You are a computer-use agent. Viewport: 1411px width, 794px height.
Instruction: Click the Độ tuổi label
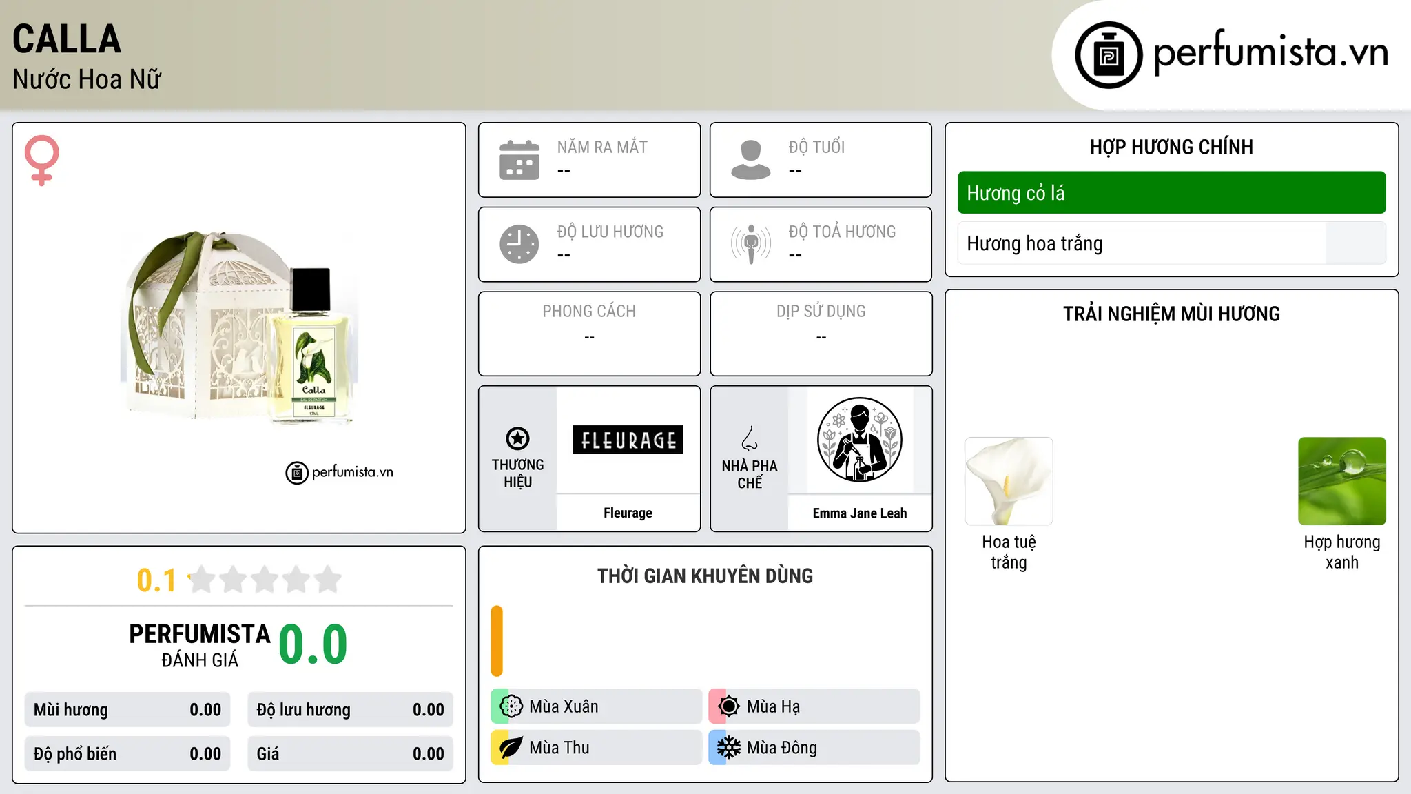[816, 147]
